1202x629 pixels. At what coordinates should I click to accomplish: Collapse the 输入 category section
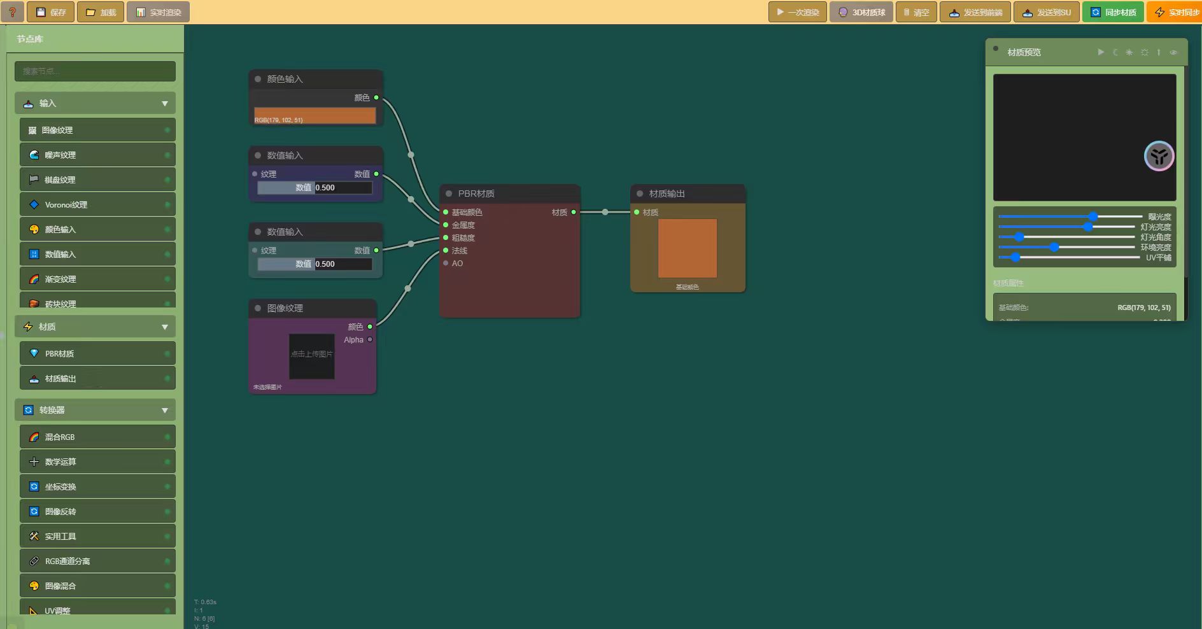(164, 103)
